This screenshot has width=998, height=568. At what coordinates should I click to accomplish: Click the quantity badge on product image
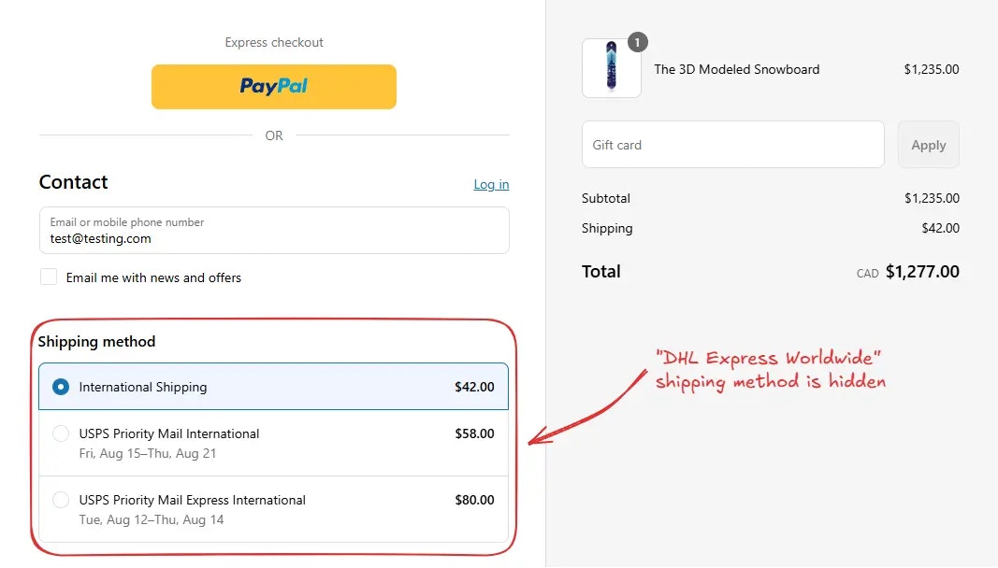pos(637,42)
